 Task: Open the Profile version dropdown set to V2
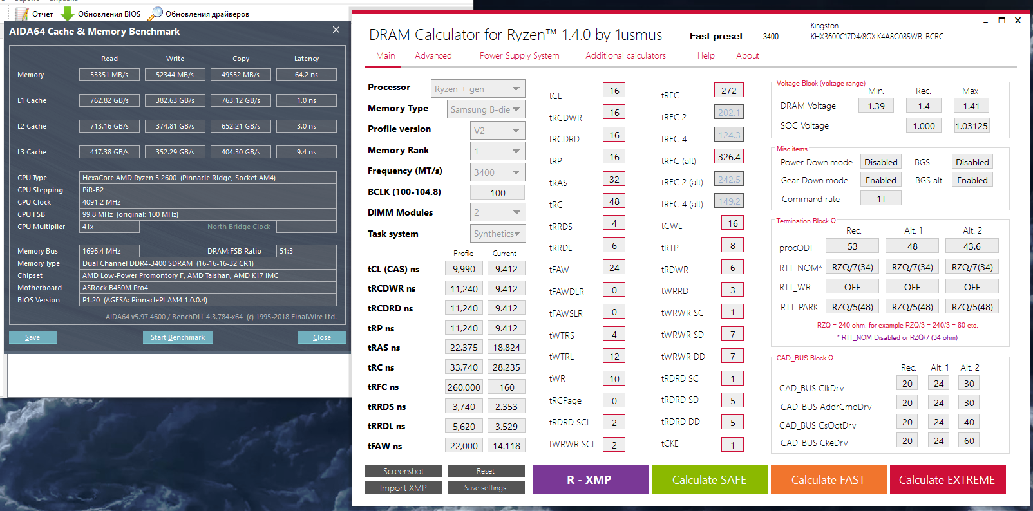point(497,131)
